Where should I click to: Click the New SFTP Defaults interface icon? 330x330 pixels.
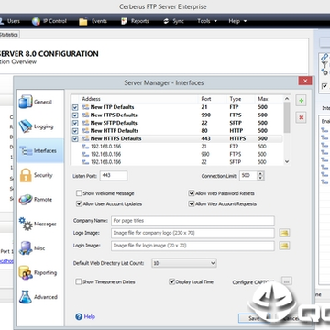[x=85, y=123]
